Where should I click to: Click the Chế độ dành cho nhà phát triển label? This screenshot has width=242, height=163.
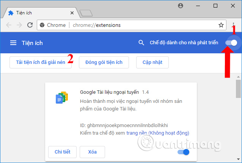click(184, 43)
